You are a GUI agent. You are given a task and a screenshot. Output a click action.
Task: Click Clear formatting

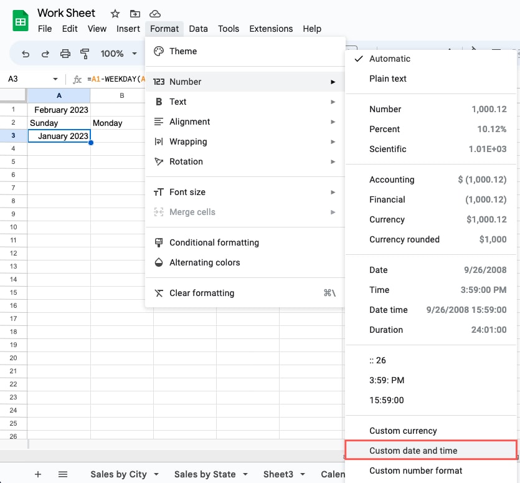pos(201,292)
